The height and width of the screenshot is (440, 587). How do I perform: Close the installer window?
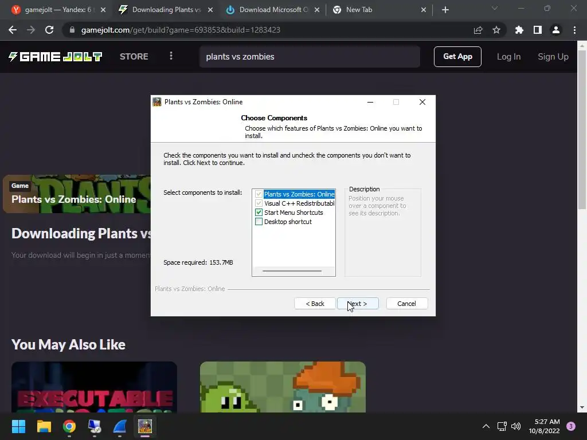coord(422,102)
